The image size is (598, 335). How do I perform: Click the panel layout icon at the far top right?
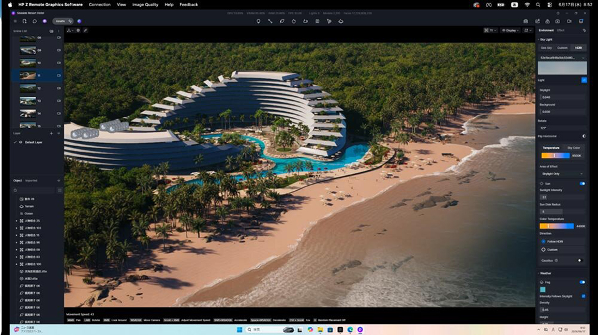pyautogui.click(x=581, y=21)
